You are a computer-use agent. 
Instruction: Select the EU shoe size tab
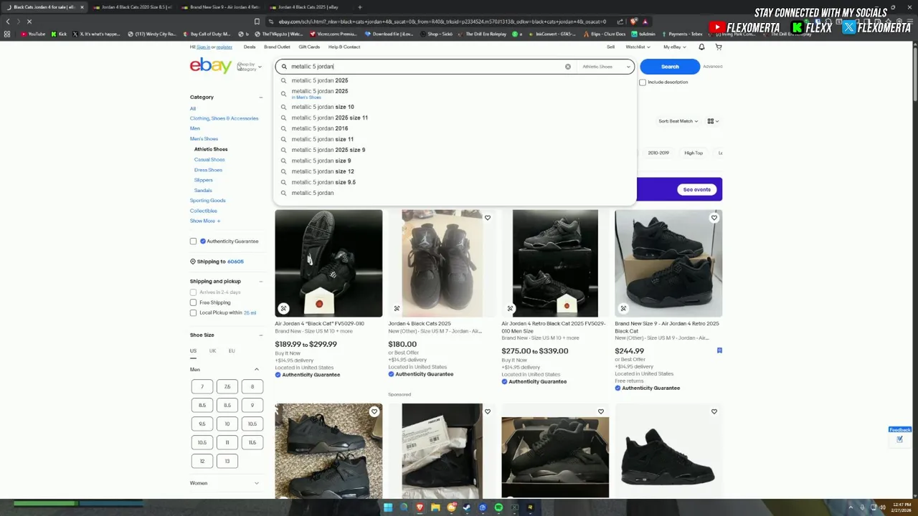pyautogui.click(x=232, y=351)
